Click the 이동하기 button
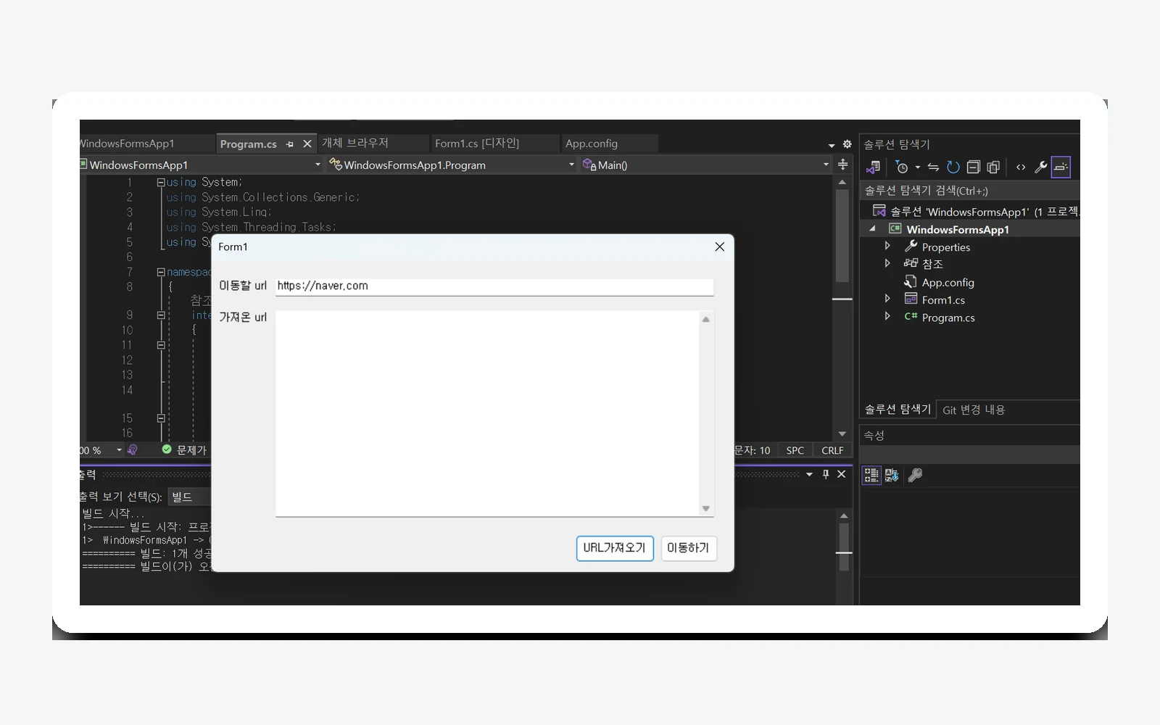 pos(689,548)
